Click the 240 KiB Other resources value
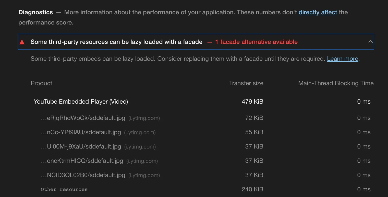This screenshot has width=388, height=197. pos(252,189)
